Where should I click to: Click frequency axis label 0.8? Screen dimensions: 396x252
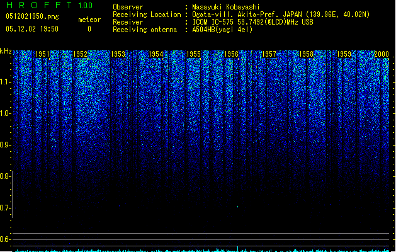click(x=5, y=176)
